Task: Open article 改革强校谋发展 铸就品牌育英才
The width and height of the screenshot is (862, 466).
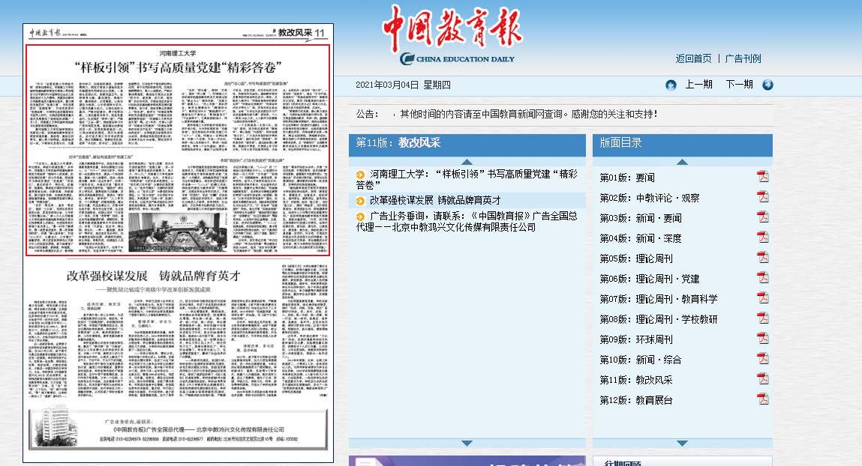Action: coord(435,200)
